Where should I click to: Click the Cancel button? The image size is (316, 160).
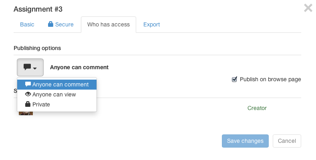click(287, 141)
